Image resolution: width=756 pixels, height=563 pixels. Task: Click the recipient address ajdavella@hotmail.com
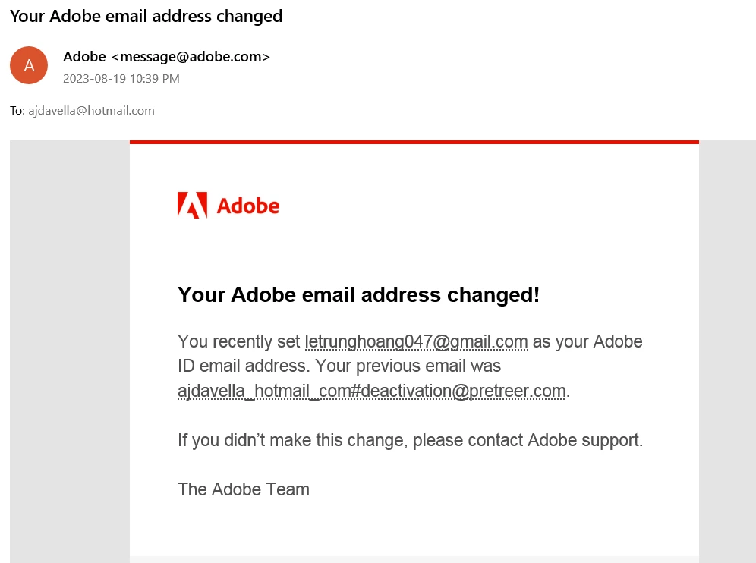pos(91,110)
